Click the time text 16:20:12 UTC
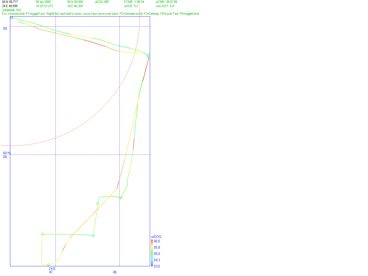Viewport: 368px width, 276px height. pos(45,6)
